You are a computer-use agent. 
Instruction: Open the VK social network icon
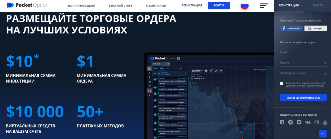click(308, 122)
